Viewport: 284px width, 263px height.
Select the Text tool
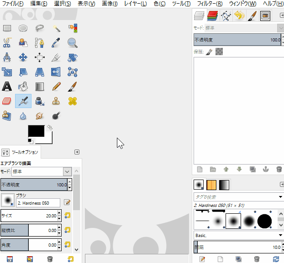point(7,87)
